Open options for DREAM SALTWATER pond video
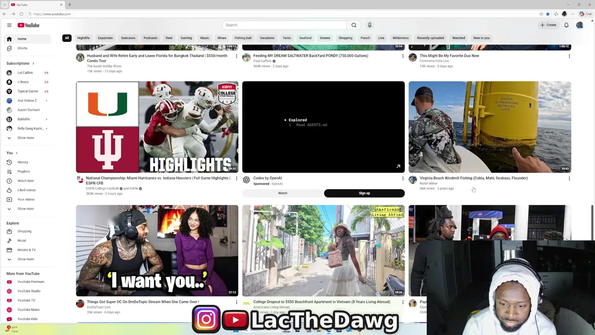The width and height of the screenshot is (595, 335). point(403,56)
